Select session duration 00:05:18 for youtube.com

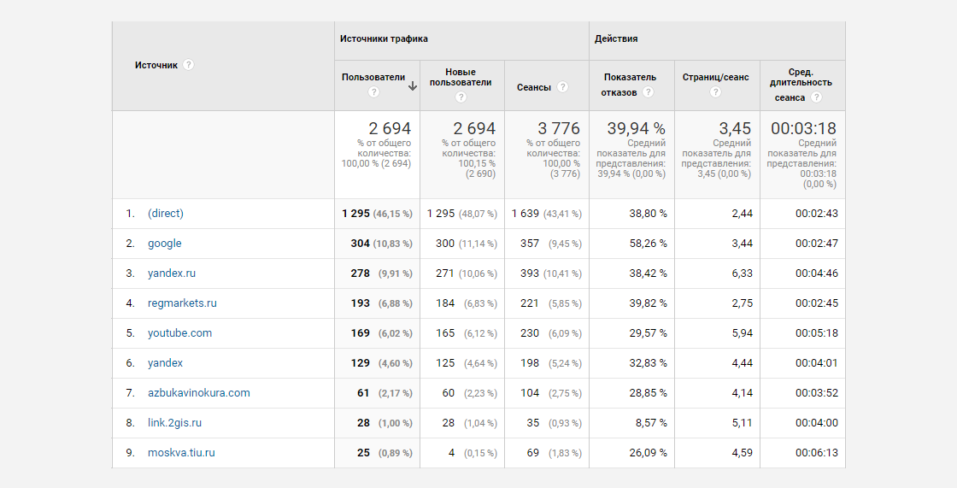point(817,332)
